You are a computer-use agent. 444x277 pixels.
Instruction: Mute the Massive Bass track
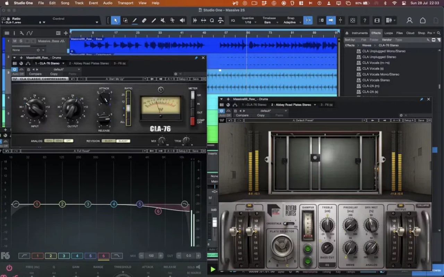click(x=15, y=41)
